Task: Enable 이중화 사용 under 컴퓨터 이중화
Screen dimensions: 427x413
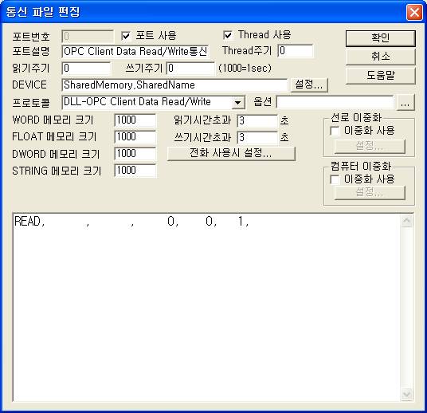Action: pyautogui.click(x=335, y=179)
